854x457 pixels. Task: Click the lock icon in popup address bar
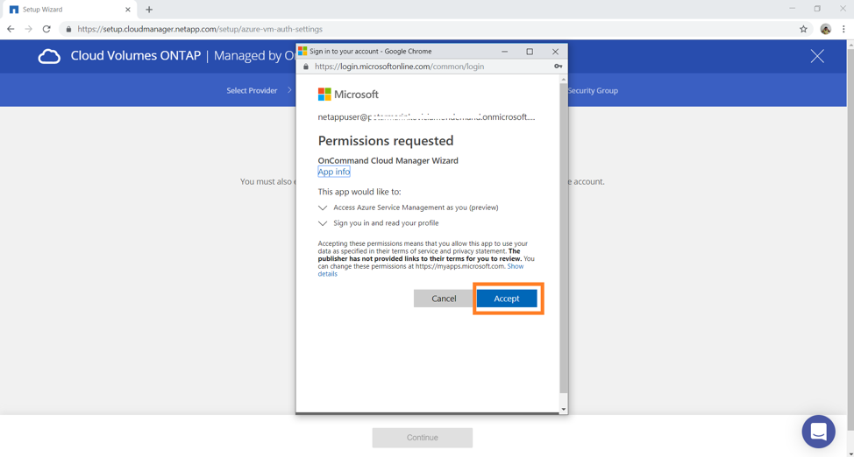pos(305,67)
